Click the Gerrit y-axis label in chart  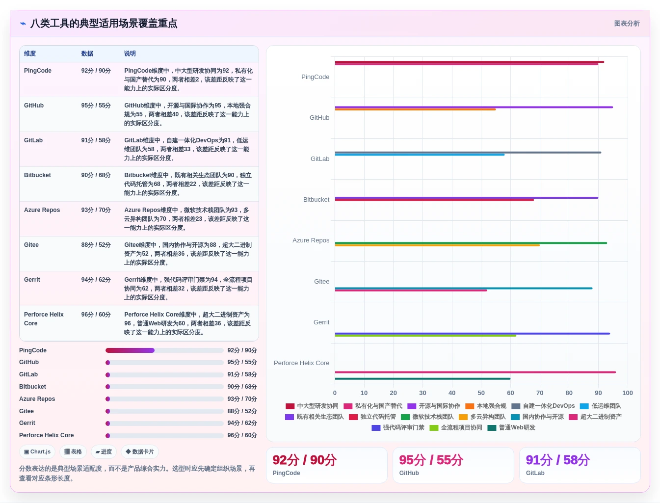coord(321,322)
